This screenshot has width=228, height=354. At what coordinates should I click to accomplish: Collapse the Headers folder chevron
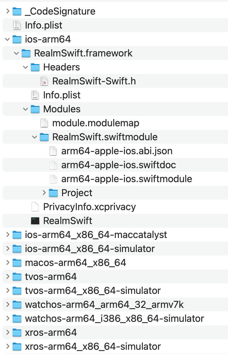(x=26, y=67)
